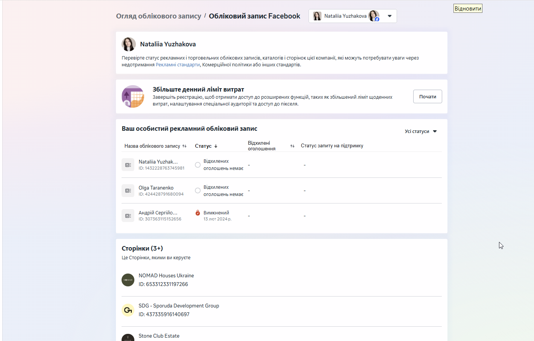Click Відхилених оголошень немає for Olga Taranenko
Screen dimensions: 534x341
point(224,191)
